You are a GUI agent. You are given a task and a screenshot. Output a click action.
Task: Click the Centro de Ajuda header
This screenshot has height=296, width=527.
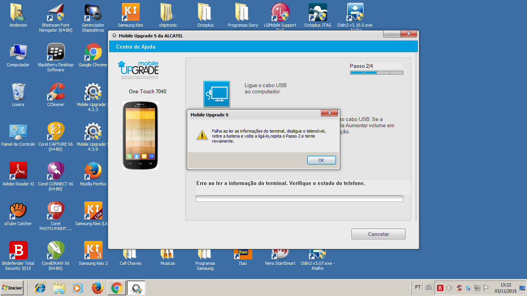(x=136, y=47)
